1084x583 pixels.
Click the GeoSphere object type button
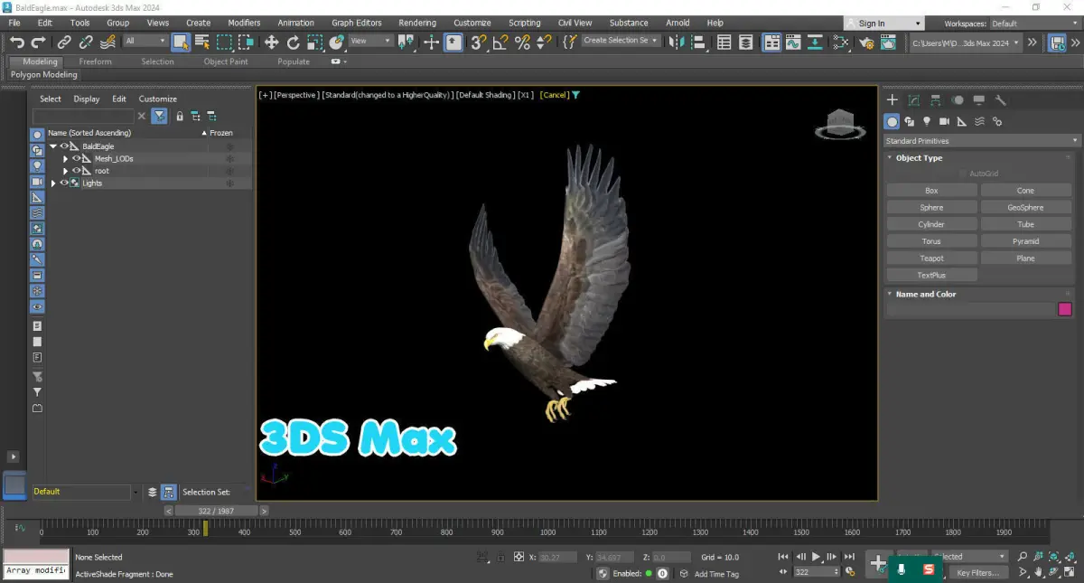pos(1025,208)
